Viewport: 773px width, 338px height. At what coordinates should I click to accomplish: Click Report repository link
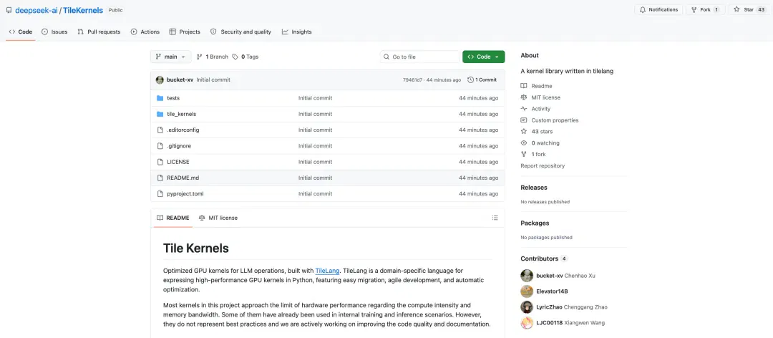[543, 166]
